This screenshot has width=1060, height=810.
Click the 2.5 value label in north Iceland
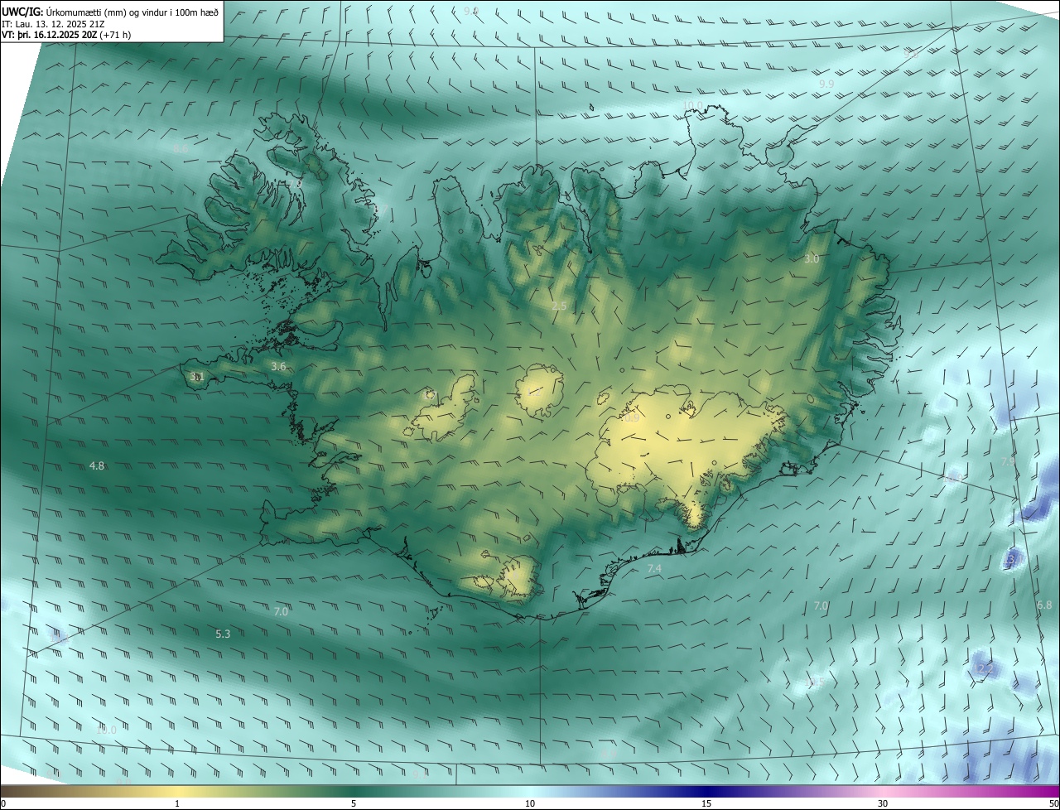[559, 306]
